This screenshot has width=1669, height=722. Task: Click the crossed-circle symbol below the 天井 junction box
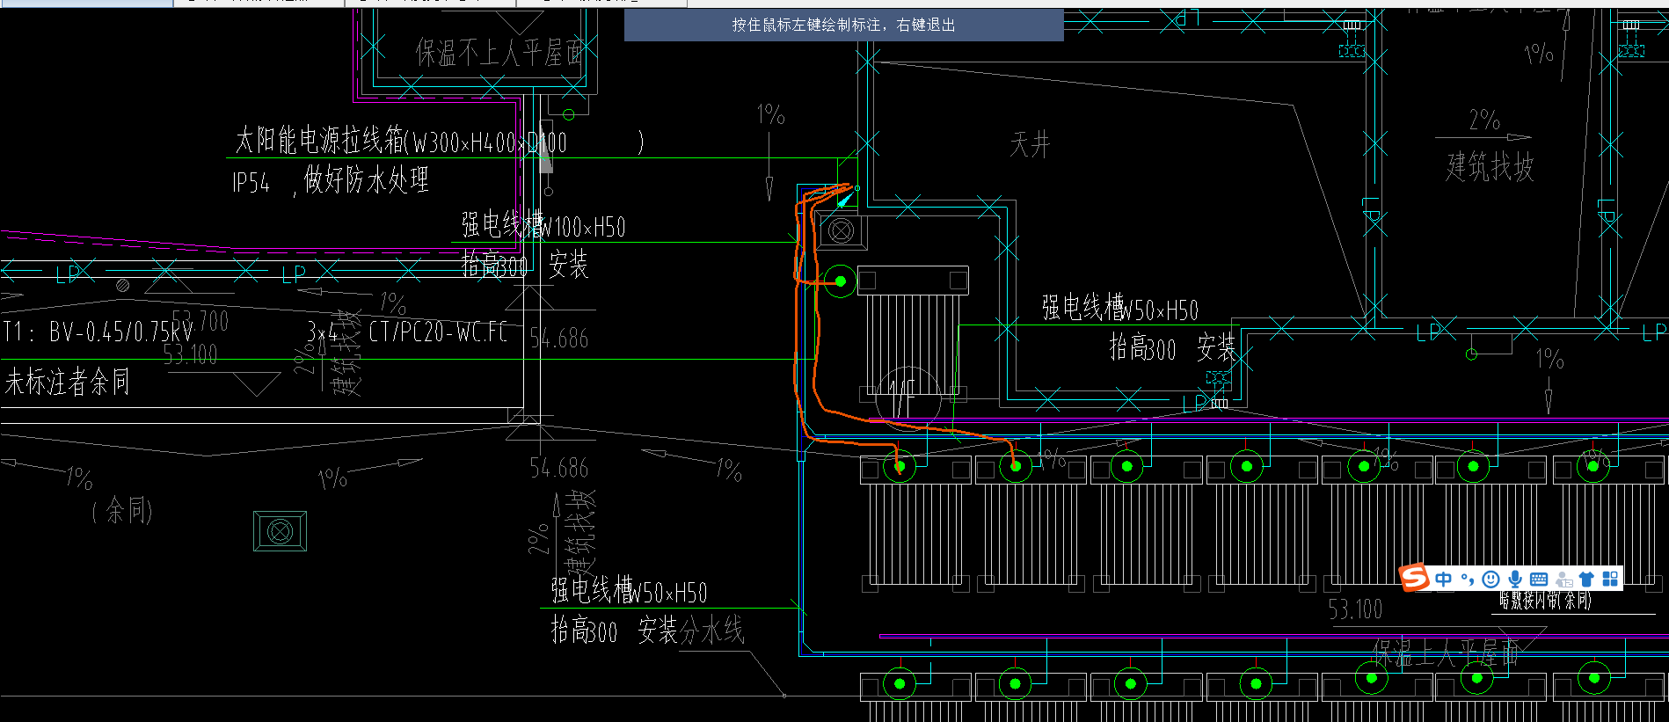[x=841, y=231]
